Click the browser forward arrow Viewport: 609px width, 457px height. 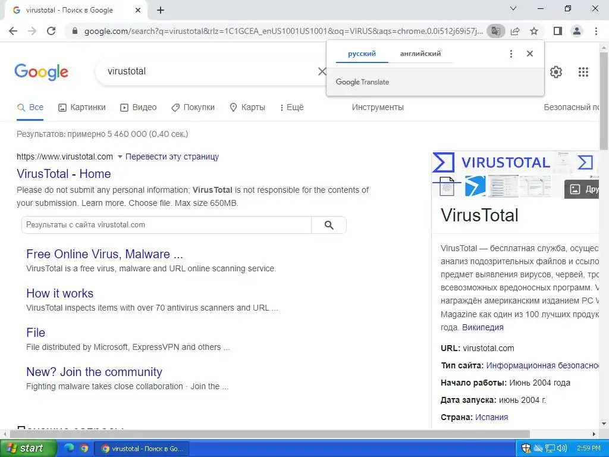pyautogui.click(x=32, y=31)
